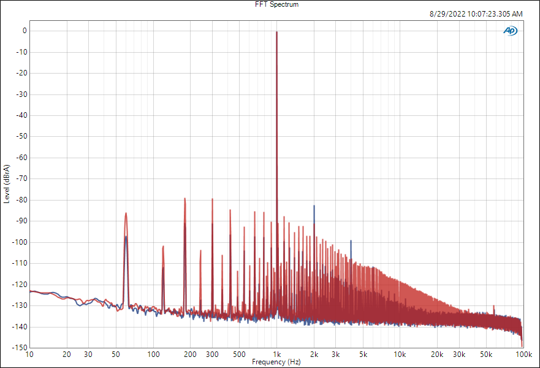Click the top of the 1 kHz fundamental peak
Image resolution: width=540 pixels, height=368 pixels.
276,33
